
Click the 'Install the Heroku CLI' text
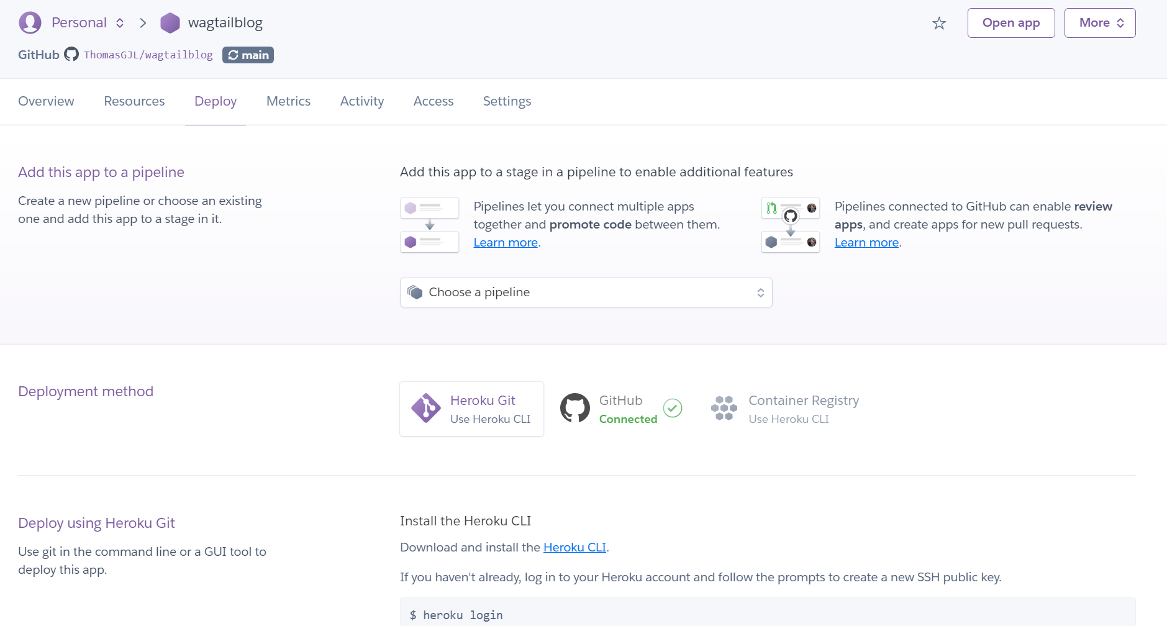coord(466,521)
